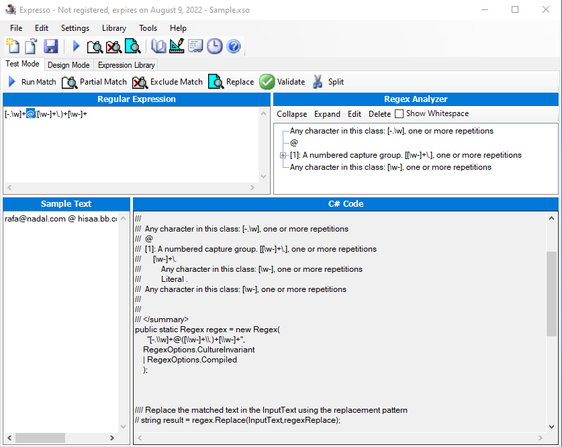Select the Run Match tool icon

tap(12, 82)
